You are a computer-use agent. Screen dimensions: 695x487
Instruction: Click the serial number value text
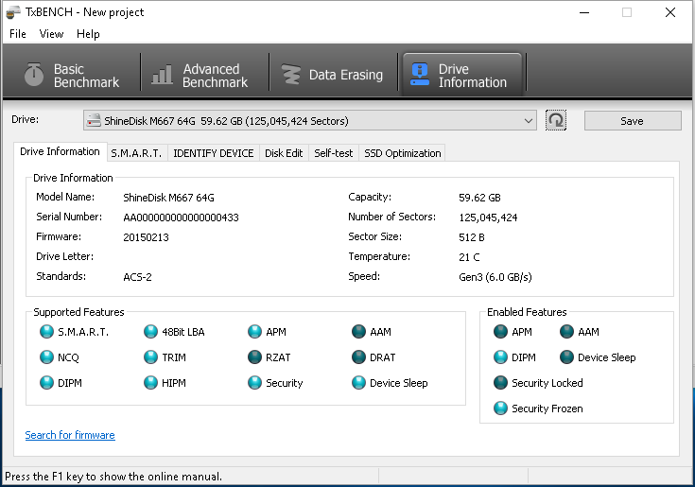click(181, 217)
